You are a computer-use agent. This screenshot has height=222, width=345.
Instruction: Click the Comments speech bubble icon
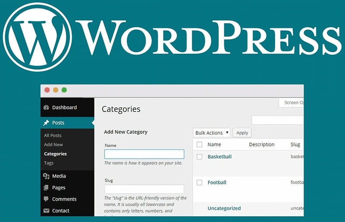46,199
